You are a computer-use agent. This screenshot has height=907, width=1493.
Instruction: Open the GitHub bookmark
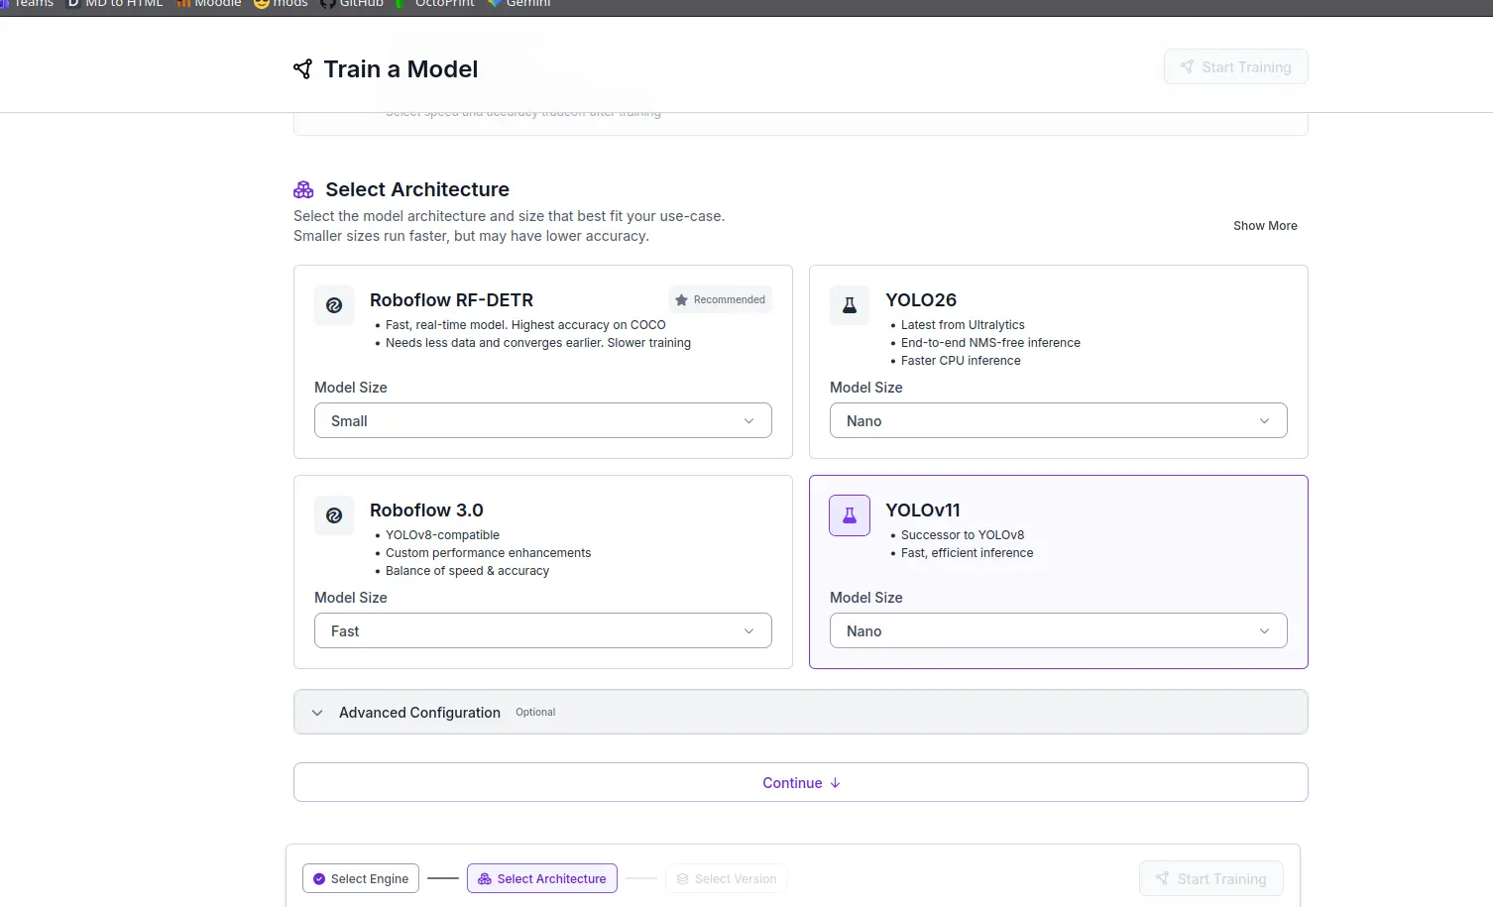[x=352, y=4]
